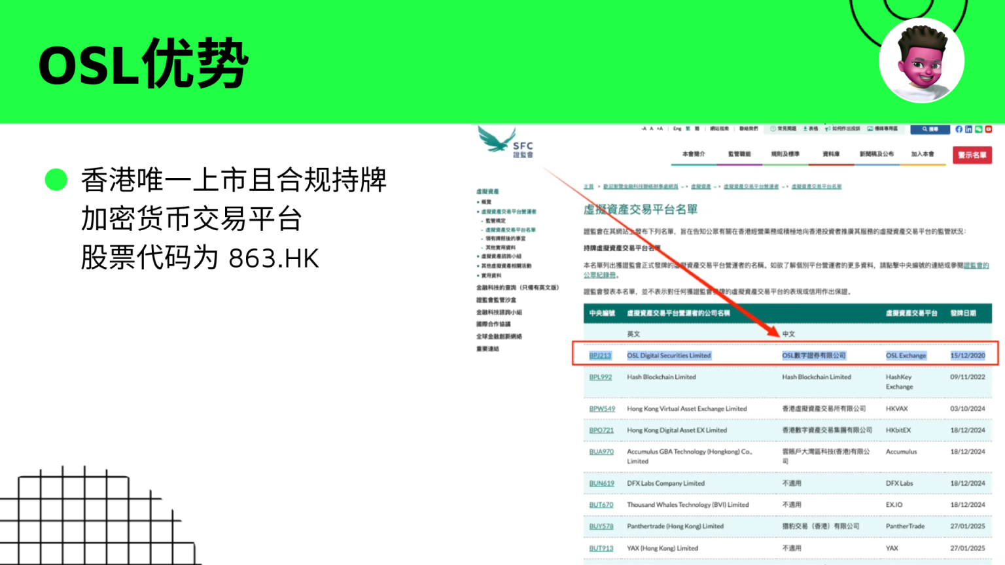The height and width of the screenshot is (565, 1005).
Task: Open the Facebook icon in the header
Action: pyautogui.click(x=958, y=129)
